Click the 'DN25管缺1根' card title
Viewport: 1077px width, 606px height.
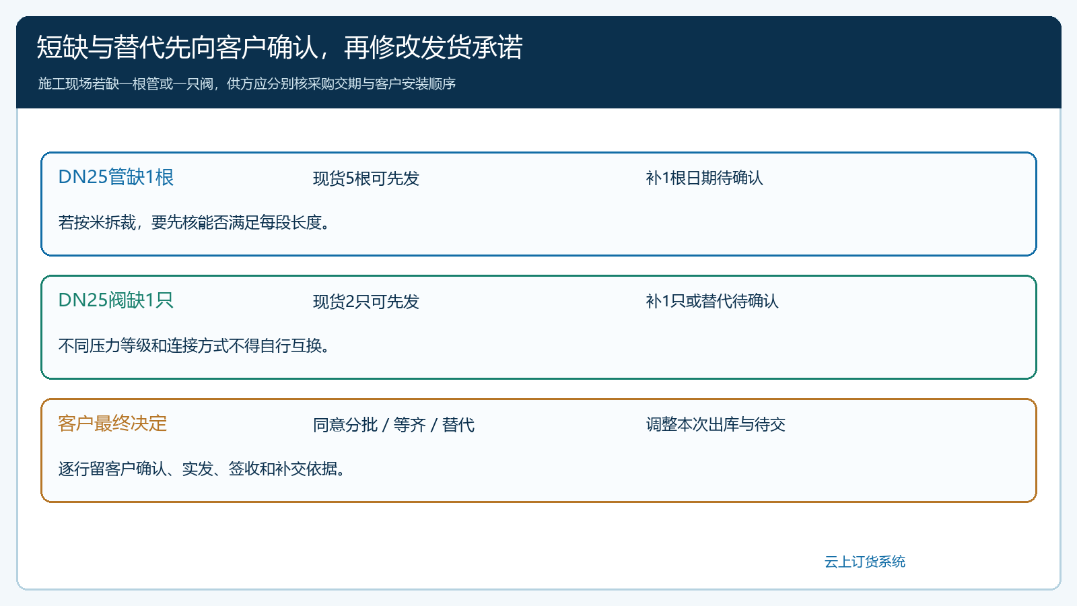[116, 177]
